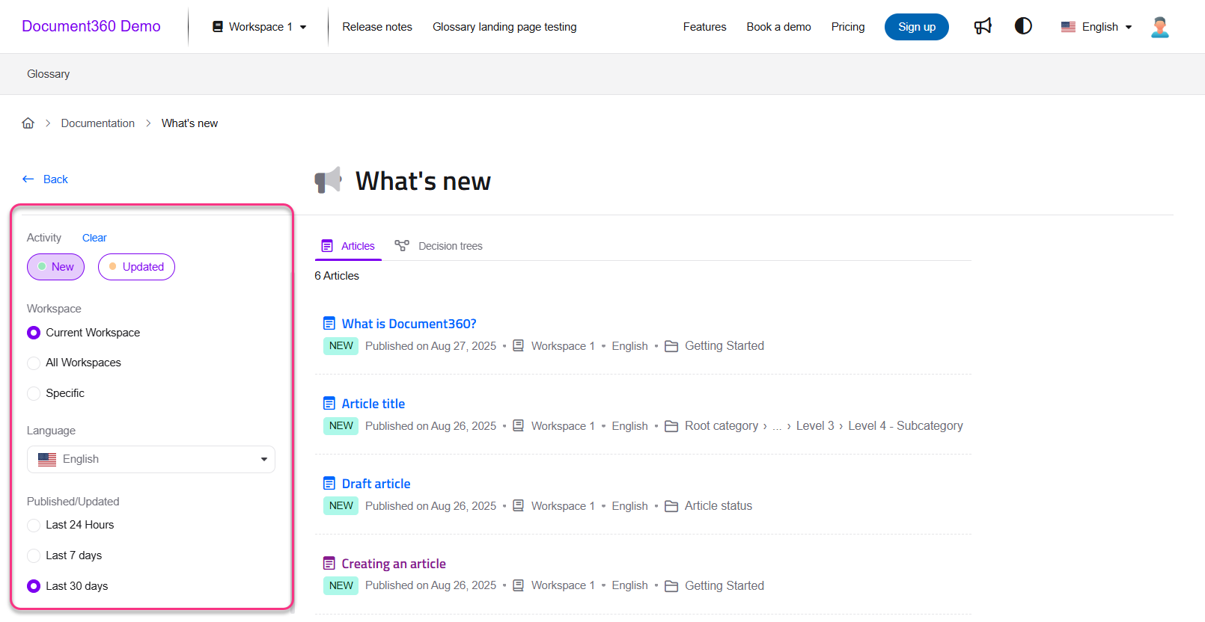Open the Workspace 1 dropdown in header
The image size is (1205, 622).
click(259, 27)
